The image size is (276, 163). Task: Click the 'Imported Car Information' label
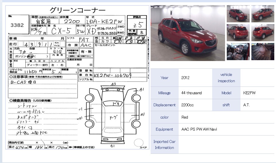[x=164, y=144]
